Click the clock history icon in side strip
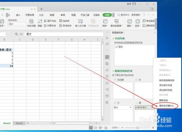 point(107,70)
